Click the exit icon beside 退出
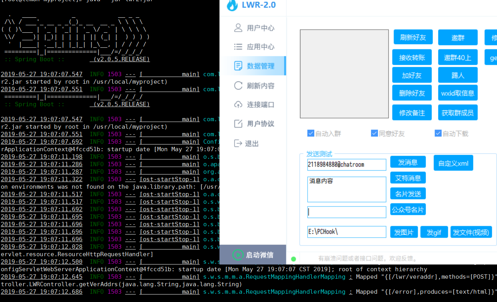Screen dimensions: 497x302 (x=238, y=143)
